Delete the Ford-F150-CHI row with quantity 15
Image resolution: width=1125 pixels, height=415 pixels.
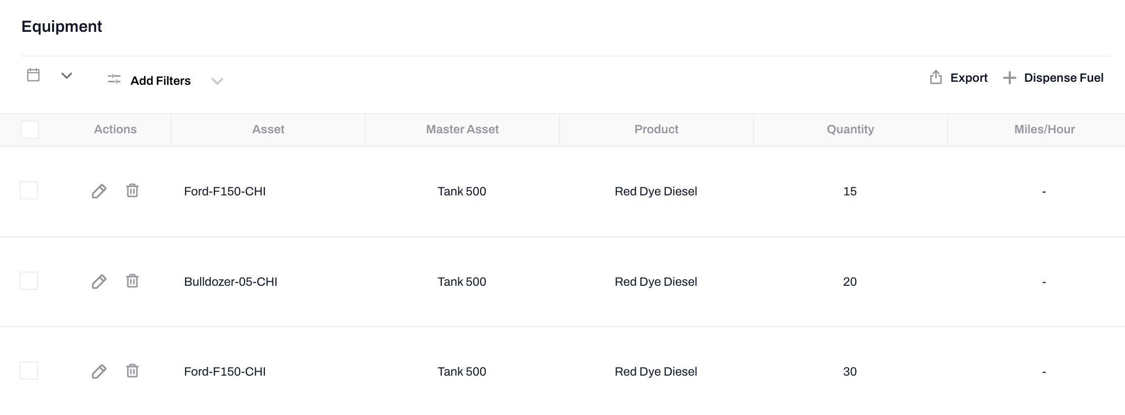(x=132, y=191)
